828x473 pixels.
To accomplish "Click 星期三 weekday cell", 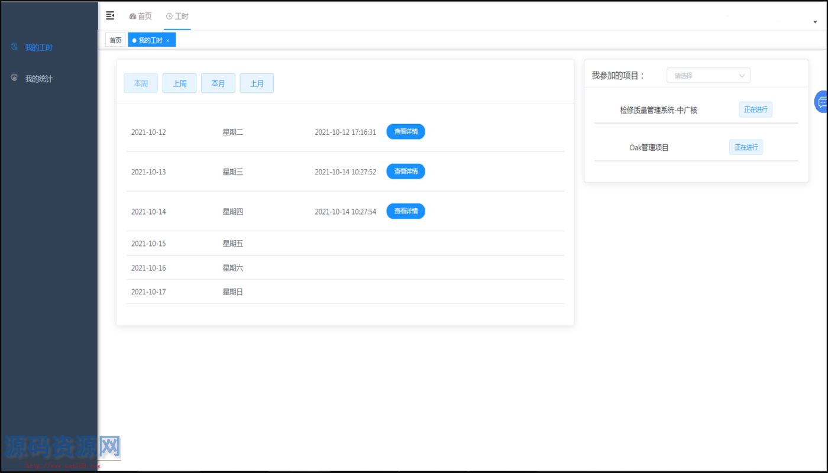I will coord(232,172).
